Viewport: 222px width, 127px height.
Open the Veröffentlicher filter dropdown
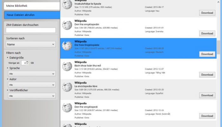tap(32, 96)
